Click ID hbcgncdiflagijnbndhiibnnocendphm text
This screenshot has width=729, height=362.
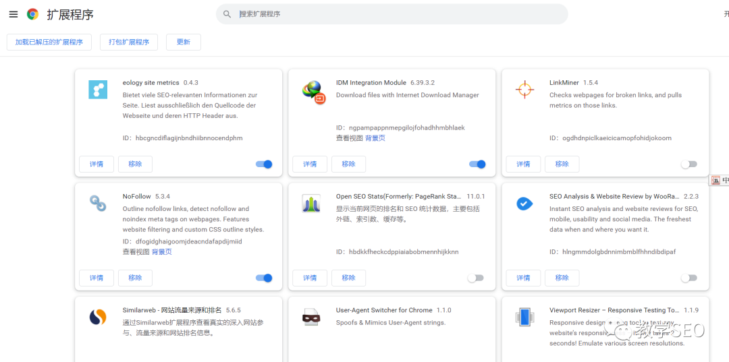click(183, 138)
